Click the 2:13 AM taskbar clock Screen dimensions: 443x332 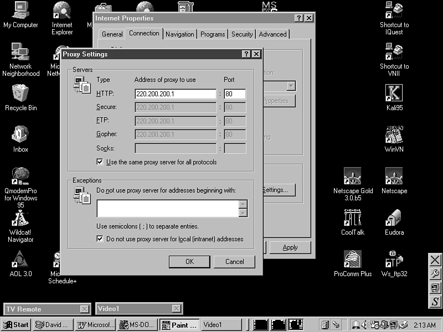coord(425,325)
